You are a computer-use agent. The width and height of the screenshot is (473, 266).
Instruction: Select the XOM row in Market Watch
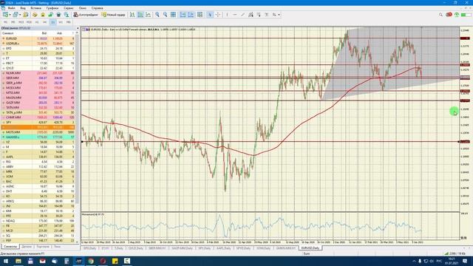coord(38,177)
